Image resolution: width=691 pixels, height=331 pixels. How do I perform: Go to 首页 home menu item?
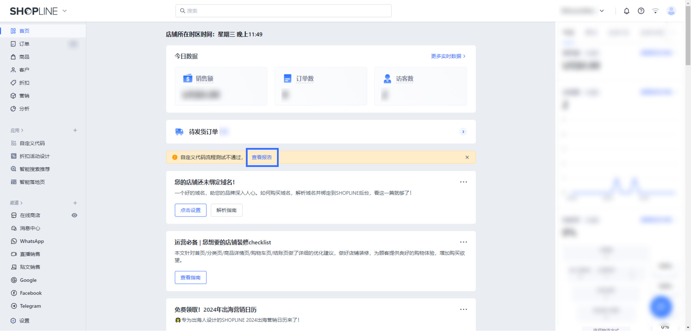pyautogui.click(x=24, y=31)
